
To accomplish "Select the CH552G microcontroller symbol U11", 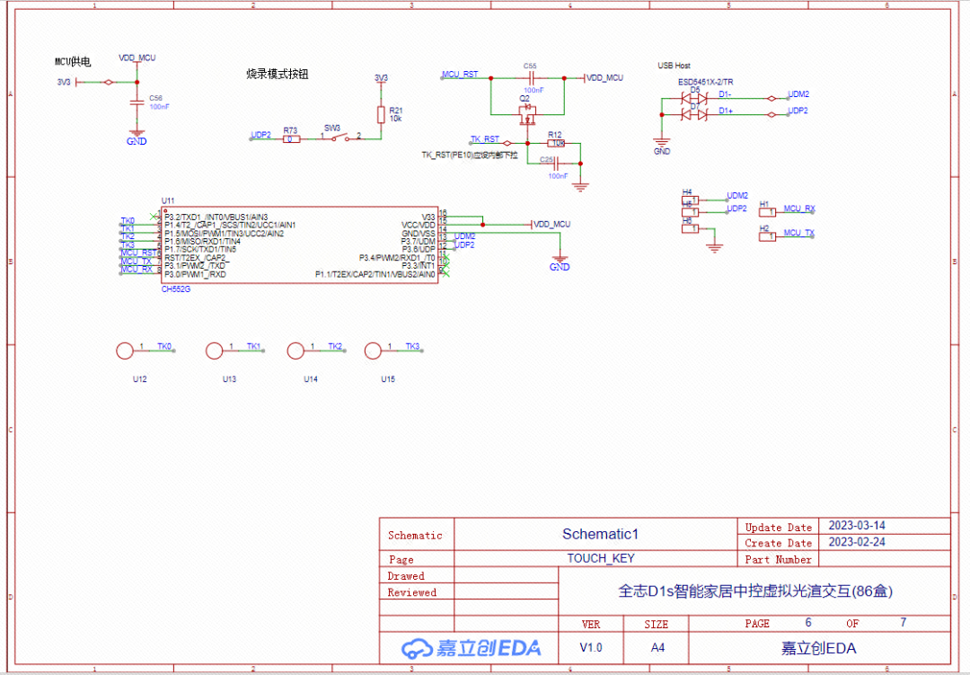I will [301, 243].
